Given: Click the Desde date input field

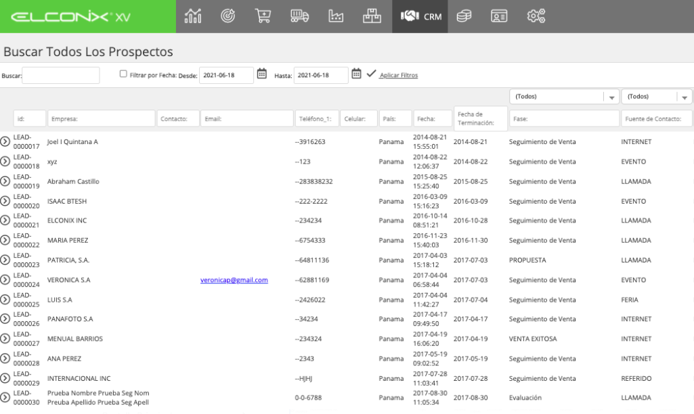Looking at the screenshot, I should (x=227, y=75).
